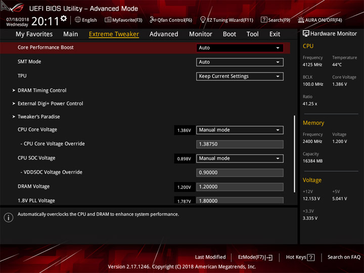This screenshot has width=364, height=273.
Task: Go to the Advanced tab
Action: [x=164, y=34]
